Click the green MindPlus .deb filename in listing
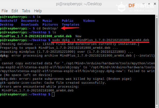 (x=36, y=36)
